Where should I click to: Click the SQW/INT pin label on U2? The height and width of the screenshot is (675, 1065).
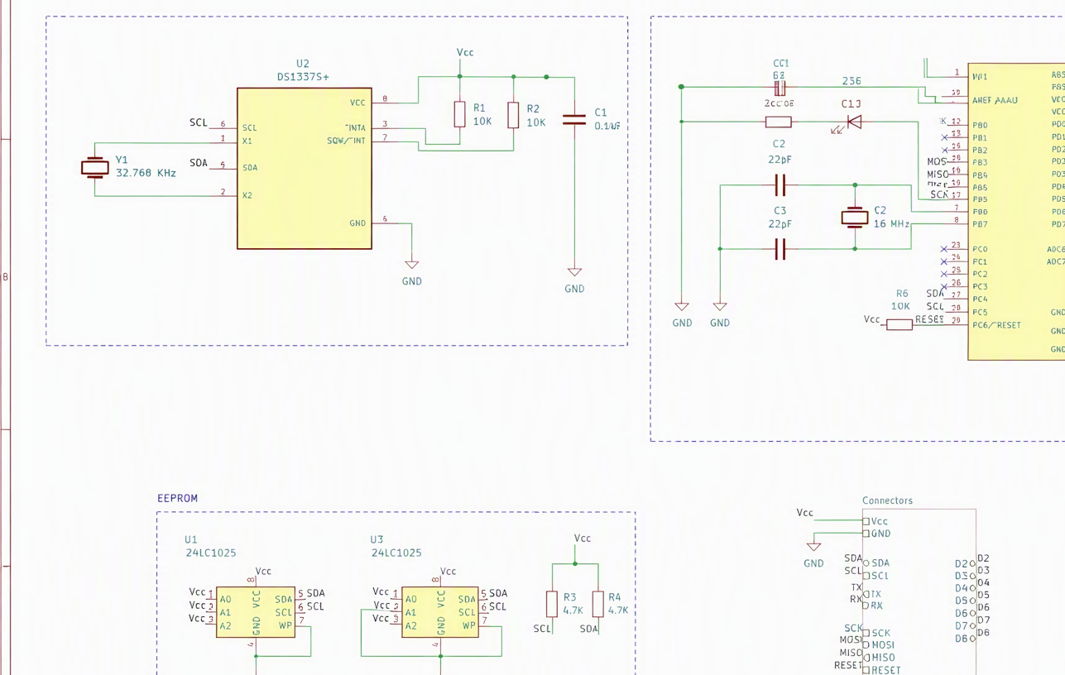coord(346,141)
